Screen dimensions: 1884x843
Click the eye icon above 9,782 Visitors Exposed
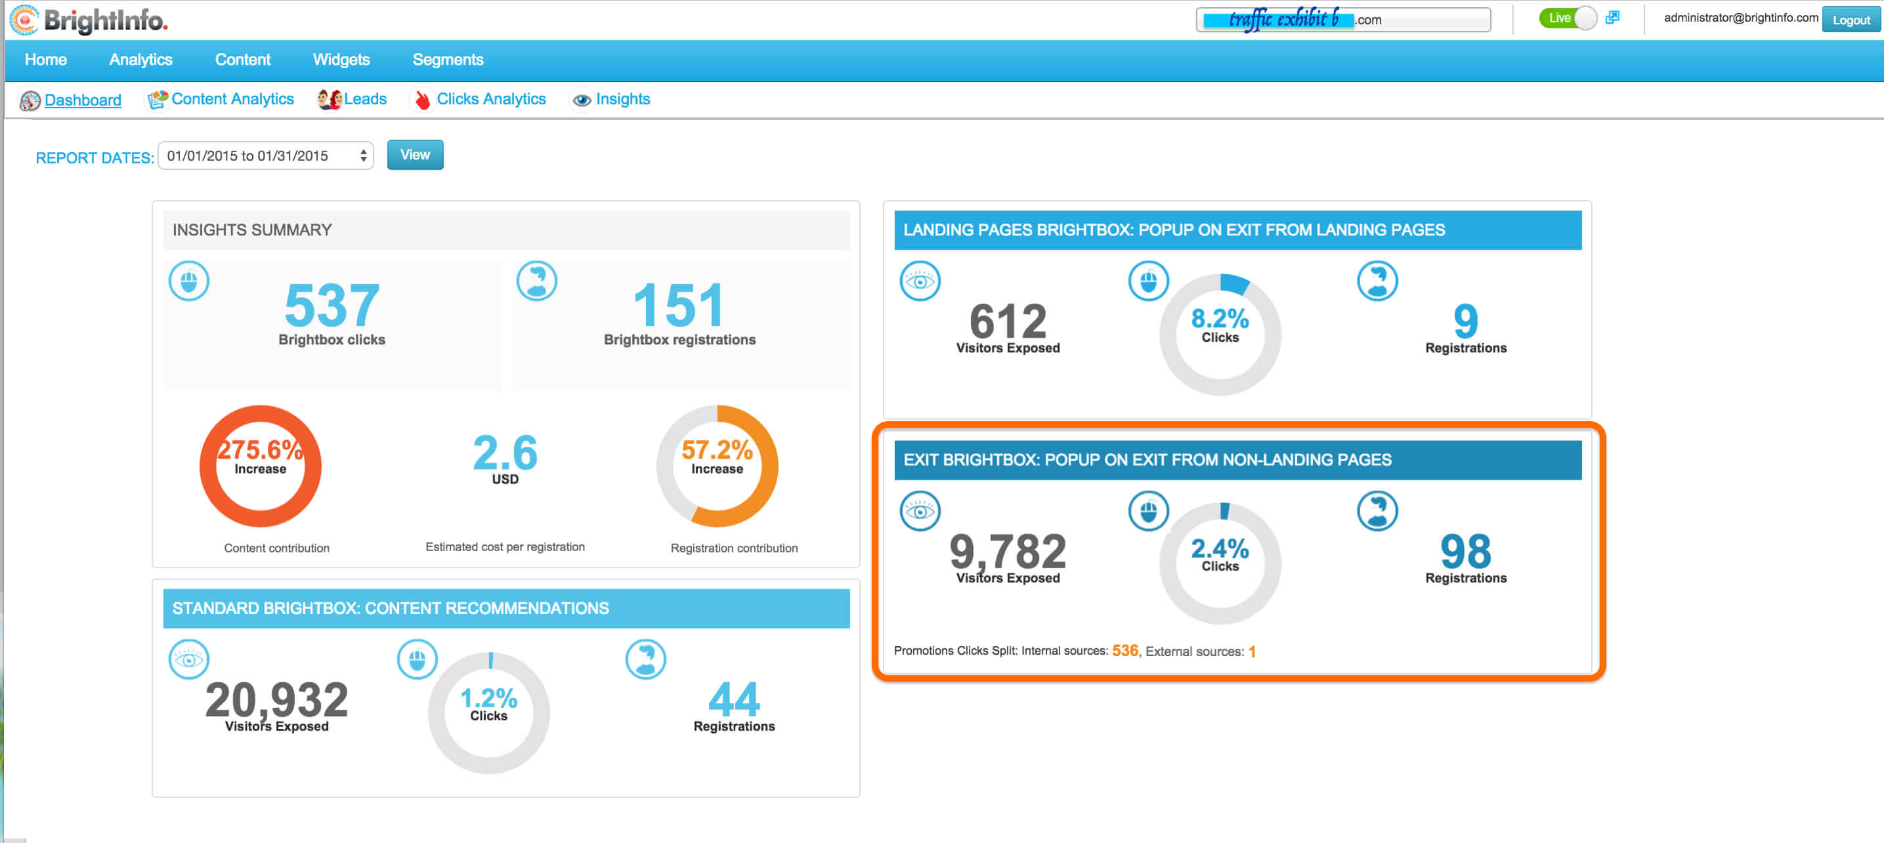point(920,511)
